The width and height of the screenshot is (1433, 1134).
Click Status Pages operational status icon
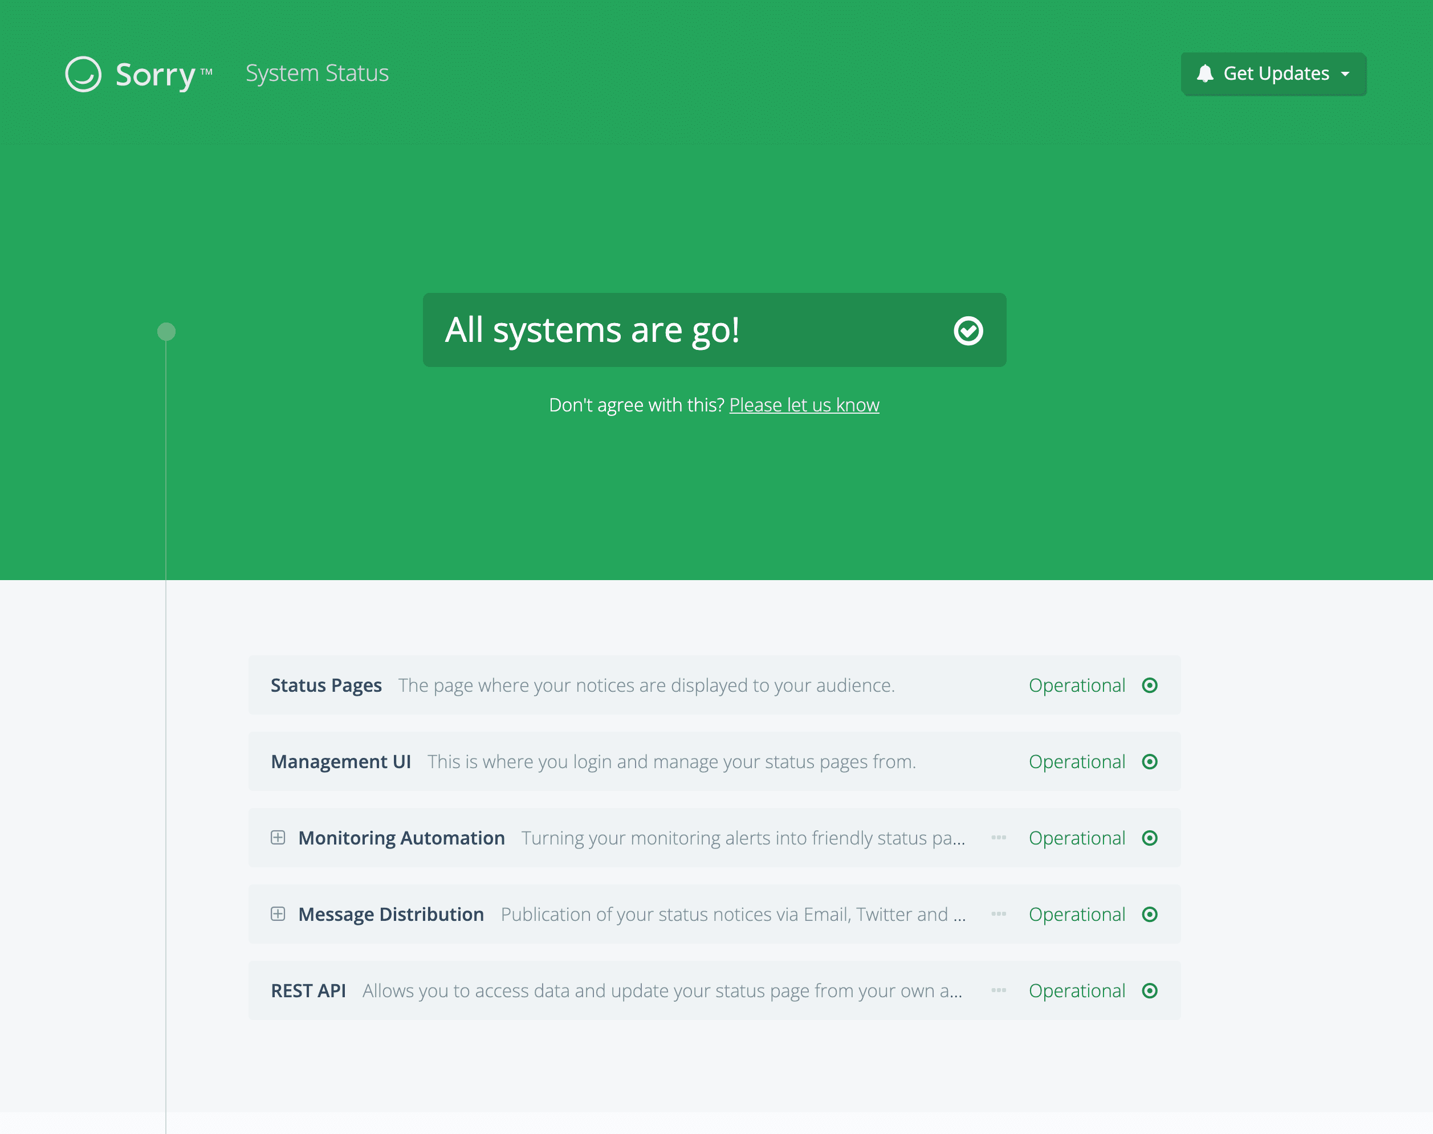pyautogui.click(x=1150, y=685)
